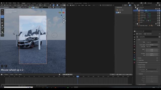Click the Focal Length value field
Screen dimensions: 161x90
152,45
